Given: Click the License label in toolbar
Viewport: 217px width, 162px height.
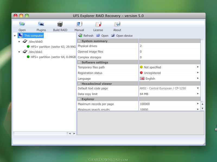Looking at the screenshot, I should 98,30.
